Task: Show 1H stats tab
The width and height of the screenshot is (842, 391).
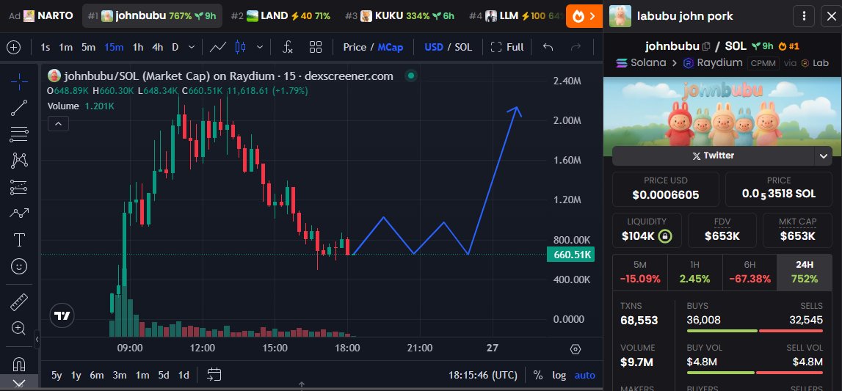Action: (x=695, y=272)
